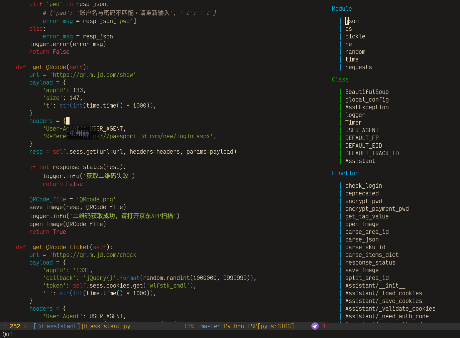Jump to Assistant/_need_auth_code entry
This screenshot has height=338, width=460.
[387, 316]
